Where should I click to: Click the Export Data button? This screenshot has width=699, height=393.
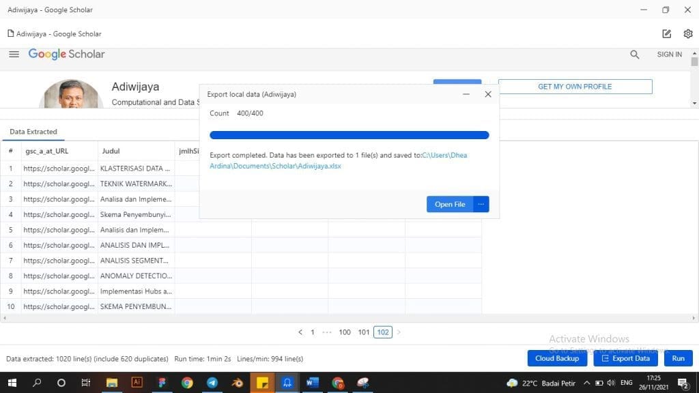tap(625, 358)
